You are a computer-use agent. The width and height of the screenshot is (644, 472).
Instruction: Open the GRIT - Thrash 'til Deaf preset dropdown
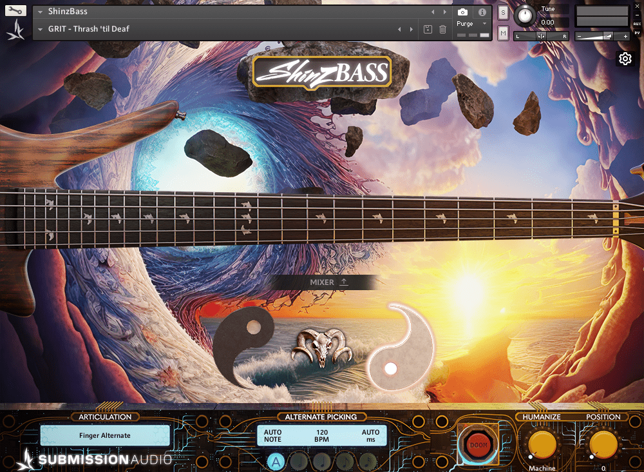click(41, 29)
